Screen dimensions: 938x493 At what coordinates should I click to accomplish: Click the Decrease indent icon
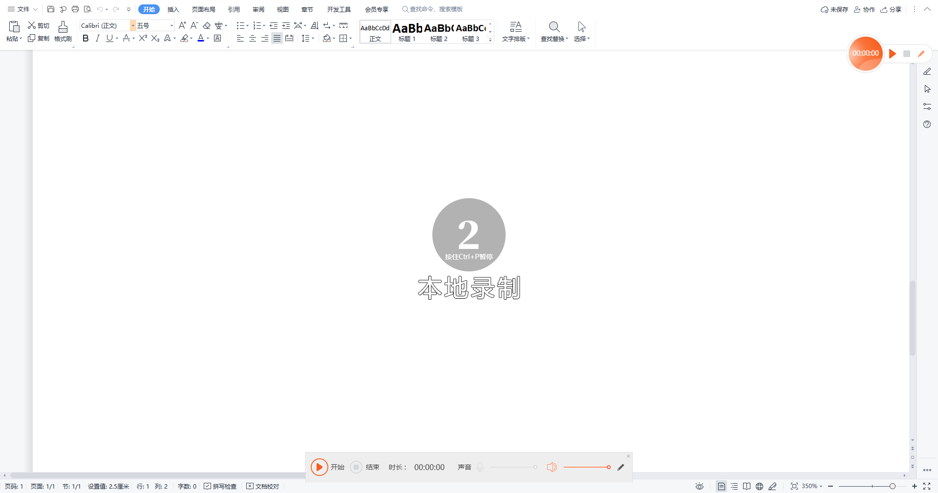click(x=274, y=25)
